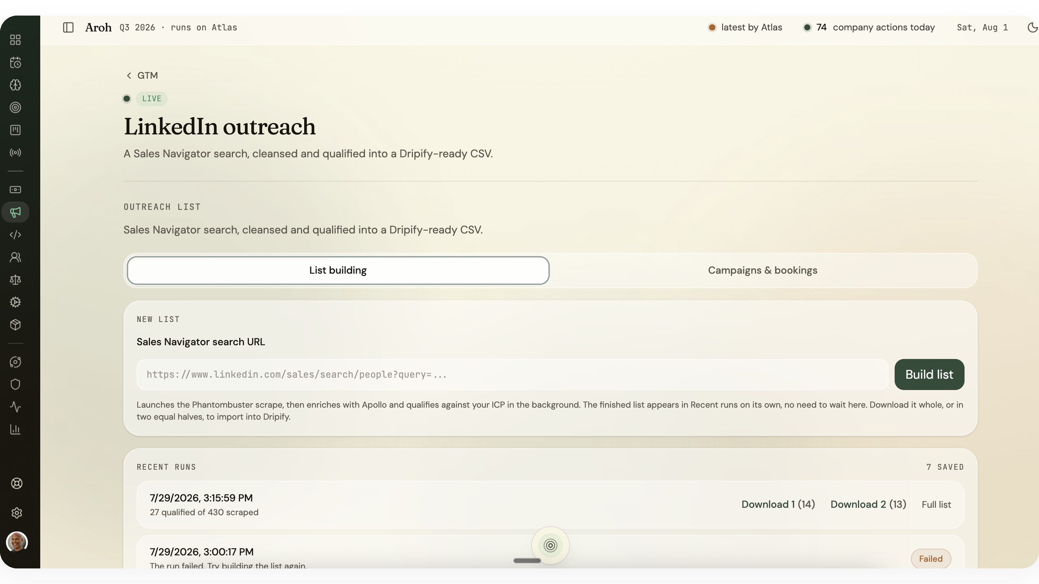
Task: Click the 27 qualified of 430 scraped text
Action: coord(204,512)
